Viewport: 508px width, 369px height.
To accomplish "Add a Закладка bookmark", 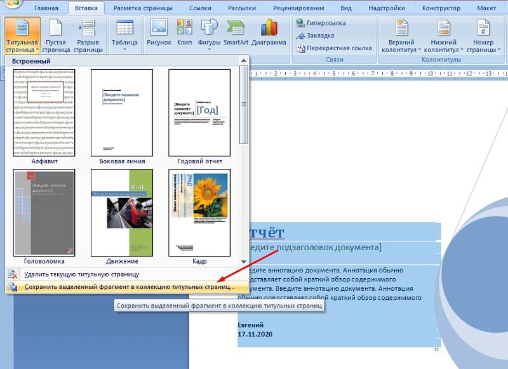I will tap(315, 36).
